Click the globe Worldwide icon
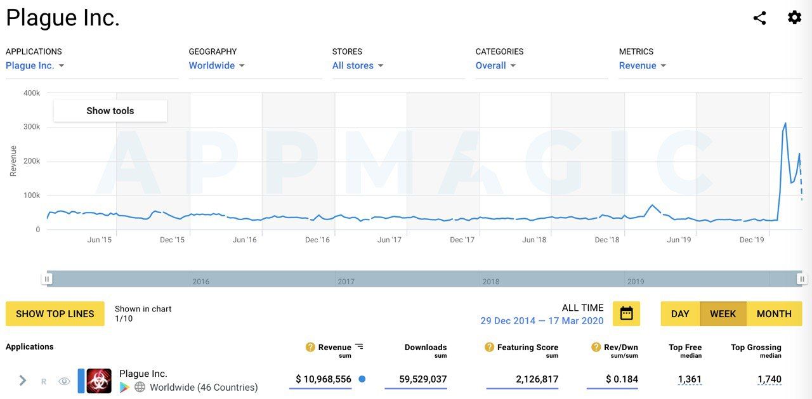This screenshot has width=812, height=399. (x=140, y=387)
